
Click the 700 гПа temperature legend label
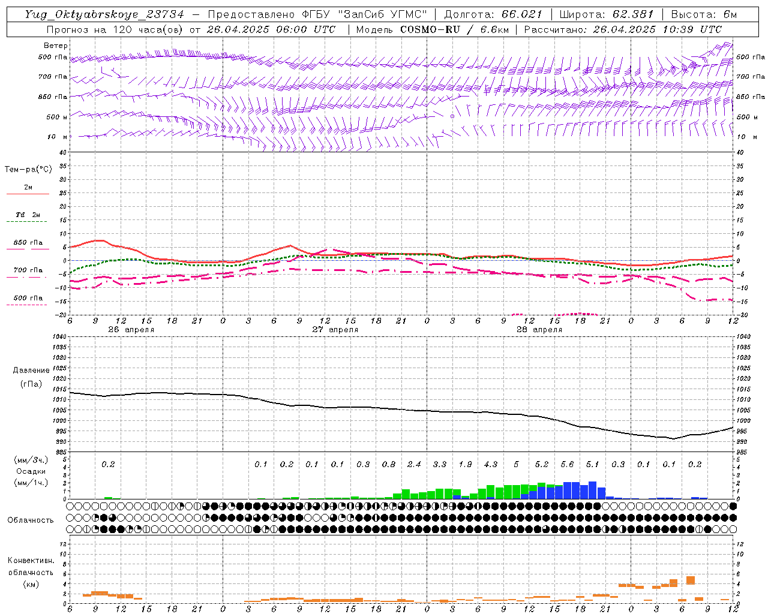coord(28,270)
